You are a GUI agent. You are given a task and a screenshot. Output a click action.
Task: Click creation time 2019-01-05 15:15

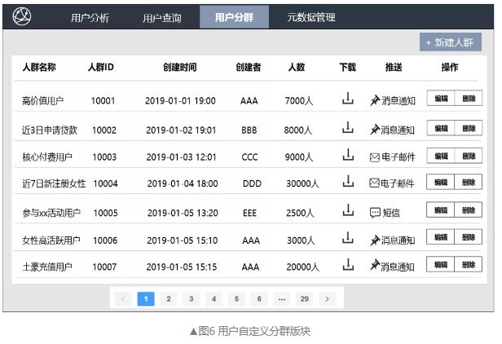click(x=182, y=267)
